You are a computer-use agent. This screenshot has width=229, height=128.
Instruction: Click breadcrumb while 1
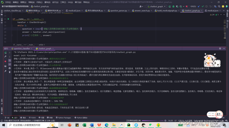42,45
